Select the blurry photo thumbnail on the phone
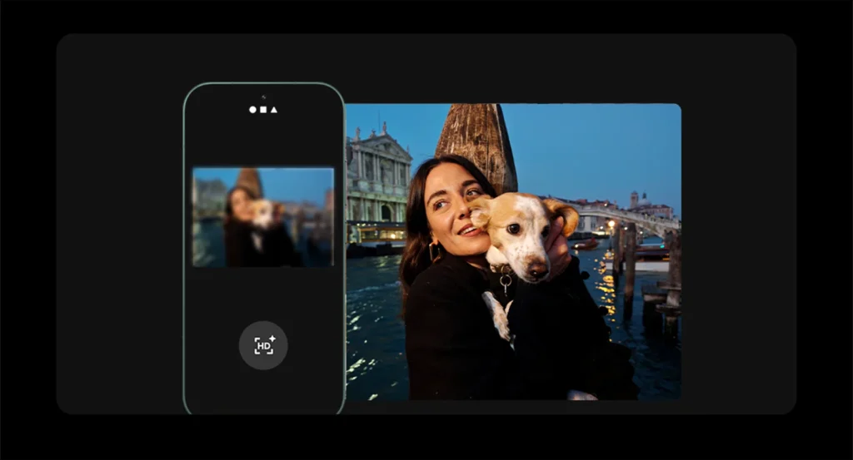The image size is (853, 460). coord(263,217)
